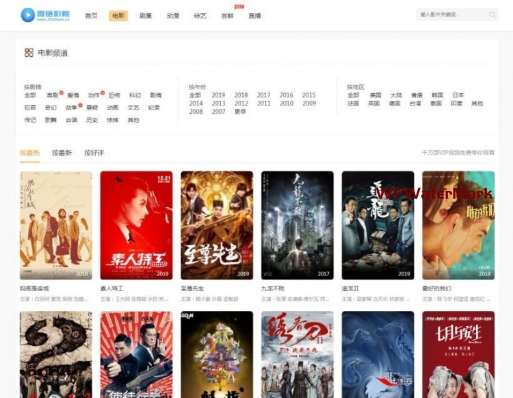Filter region by 泰国

tap(436, 103)
